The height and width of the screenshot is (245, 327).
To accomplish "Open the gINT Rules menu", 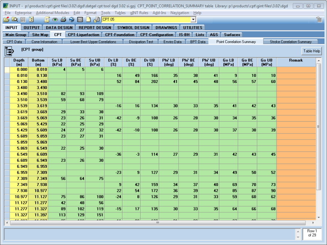I will [x=139, y=13].
